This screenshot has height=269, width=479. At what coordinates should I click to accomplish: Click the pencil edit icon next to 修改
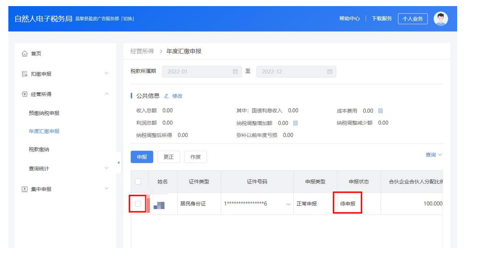pyautogui.click(x=166, y=96)
